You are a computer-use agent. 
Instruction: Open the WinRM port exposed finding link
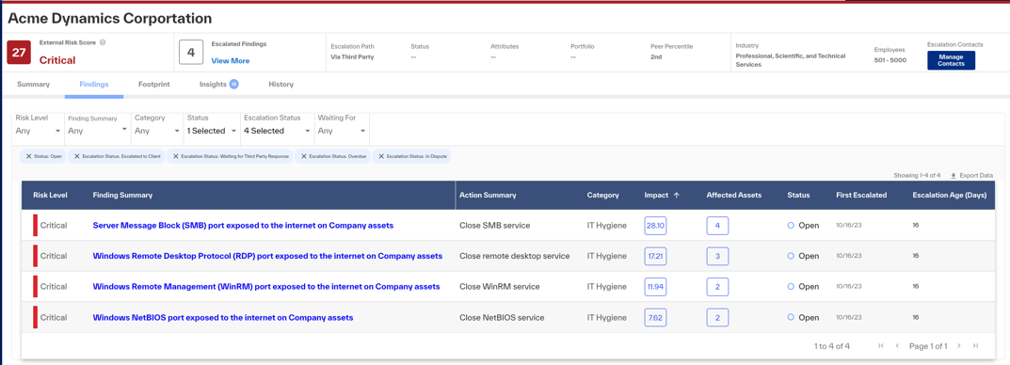pyautogui.click(x=266, y=287)
